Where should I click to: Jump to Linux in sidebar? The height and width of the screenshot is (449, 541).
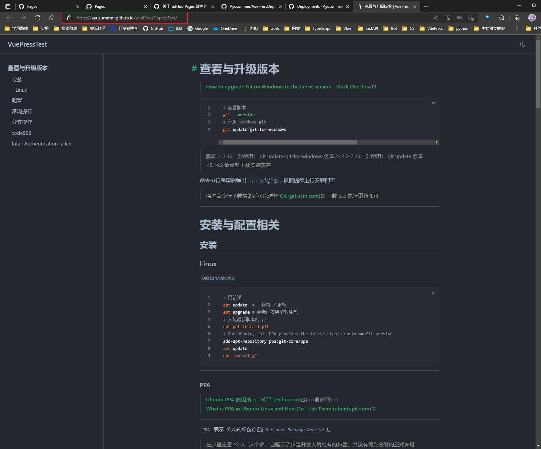click(21, 90)
